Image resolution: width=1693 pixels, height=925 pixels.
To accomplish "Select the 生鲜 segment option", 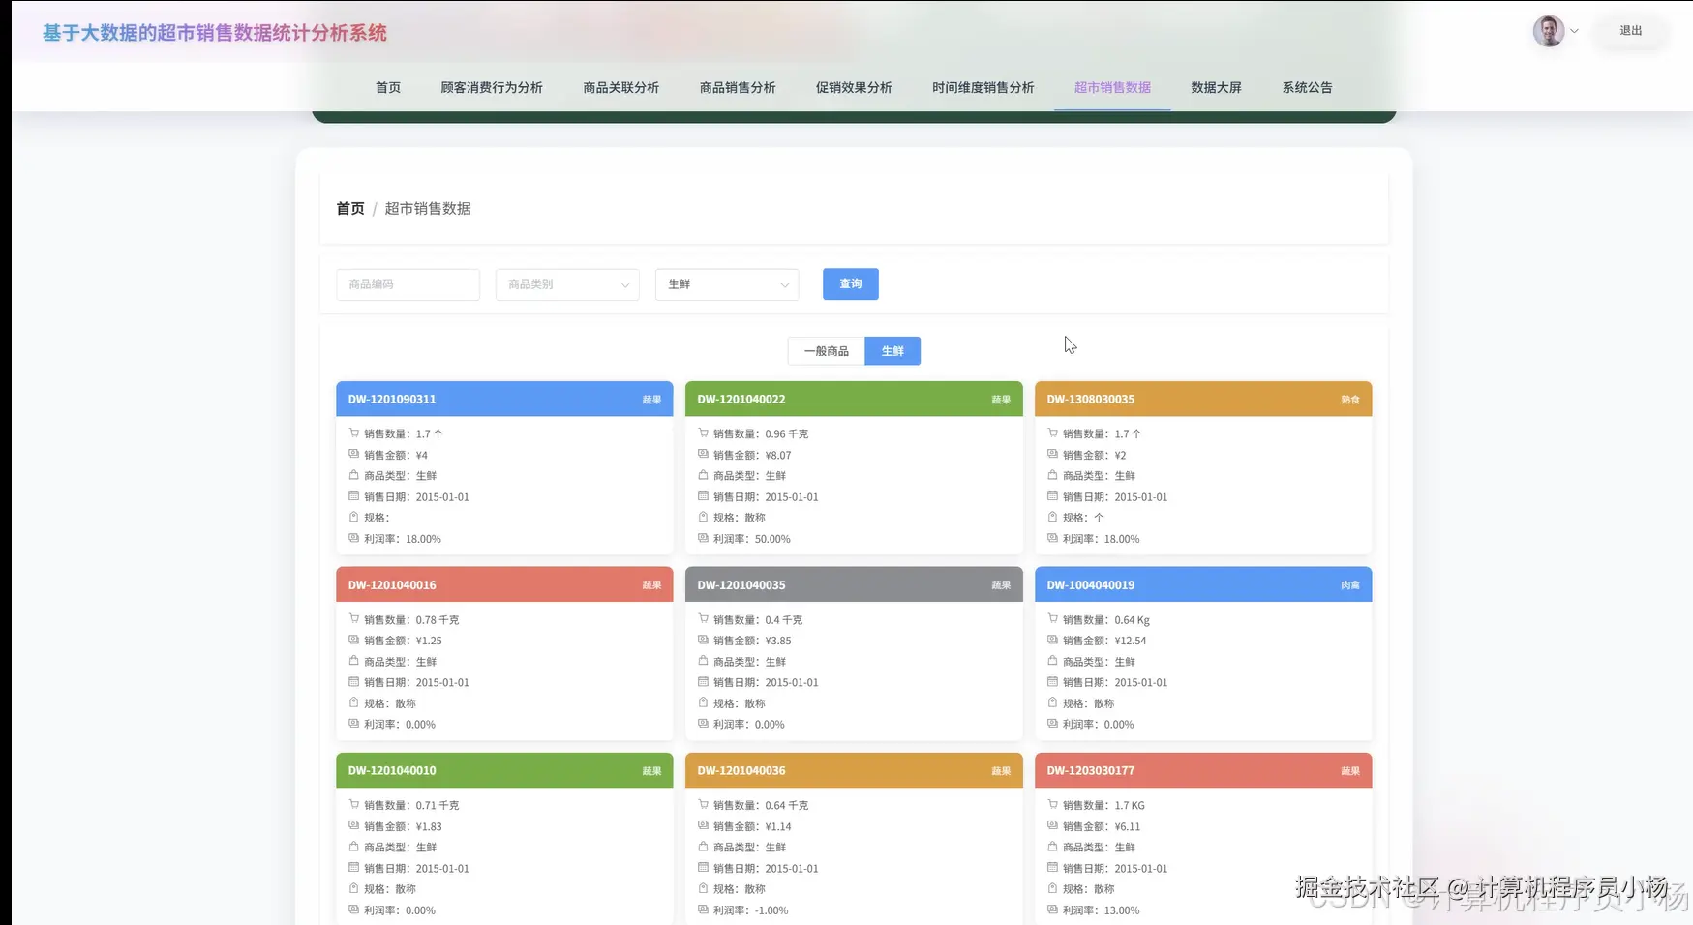I will (892, 351).
